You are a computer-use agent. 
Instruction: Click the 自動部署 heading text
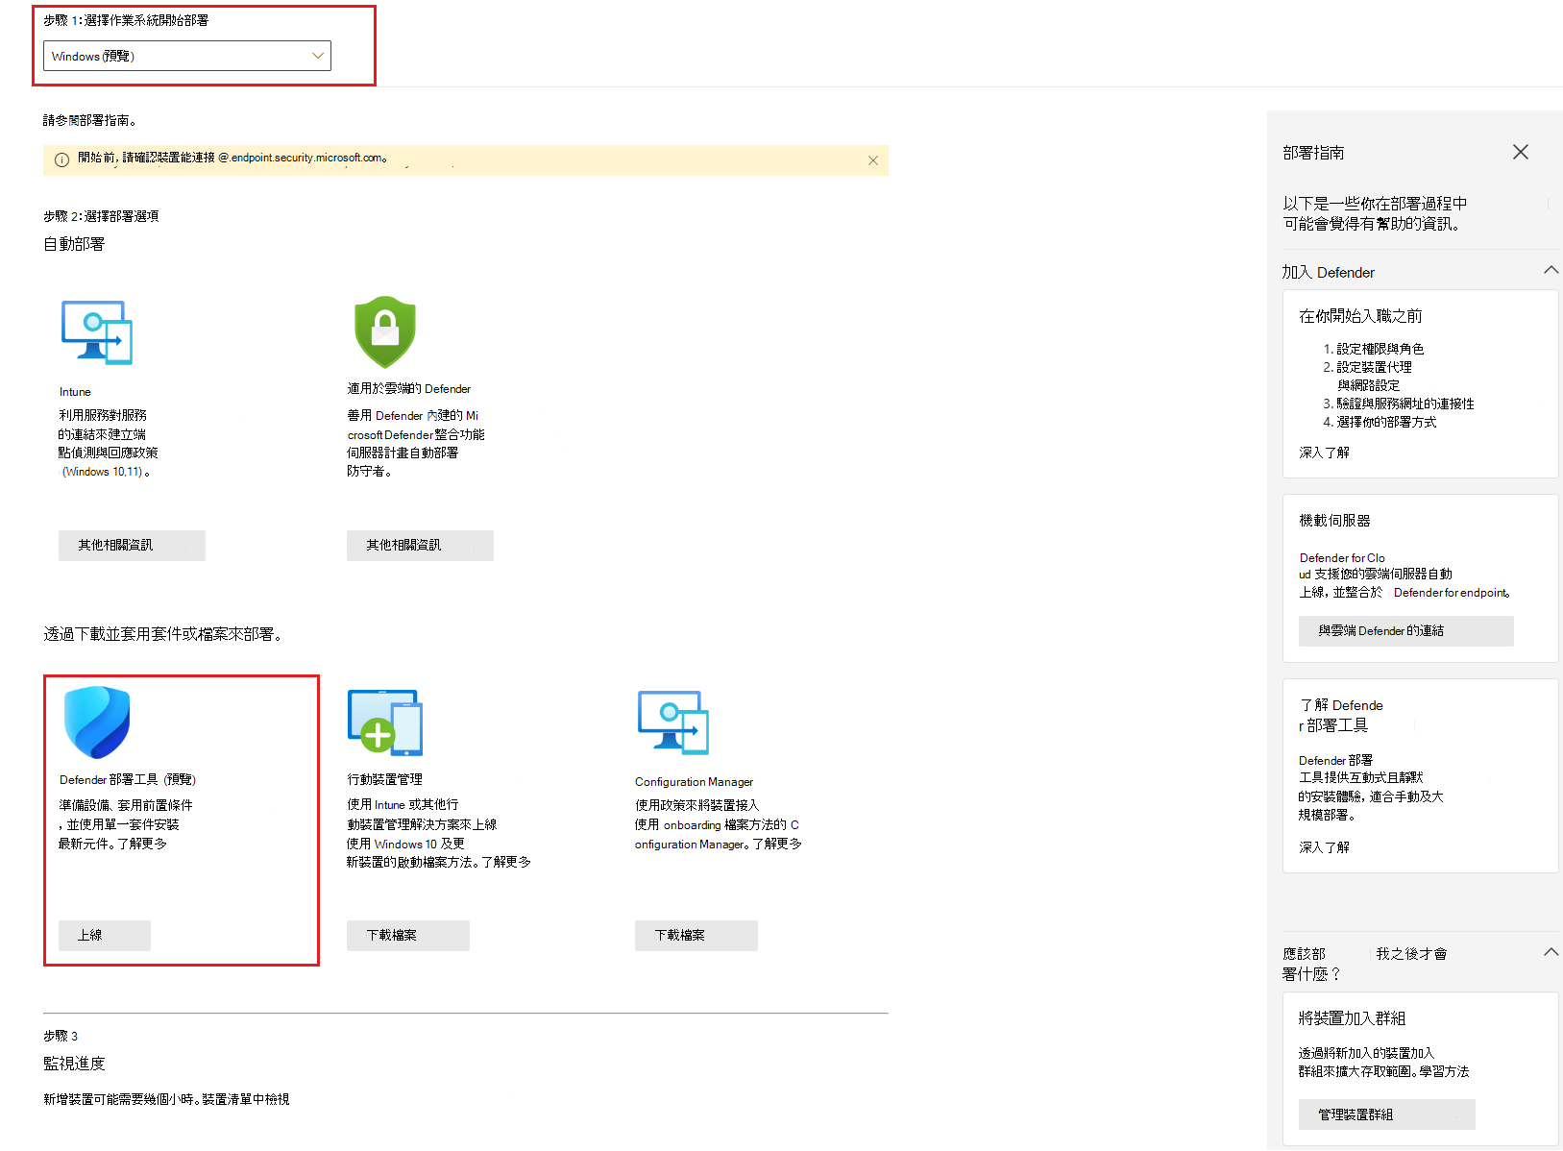pyautogui.click(x=74, y=244)
